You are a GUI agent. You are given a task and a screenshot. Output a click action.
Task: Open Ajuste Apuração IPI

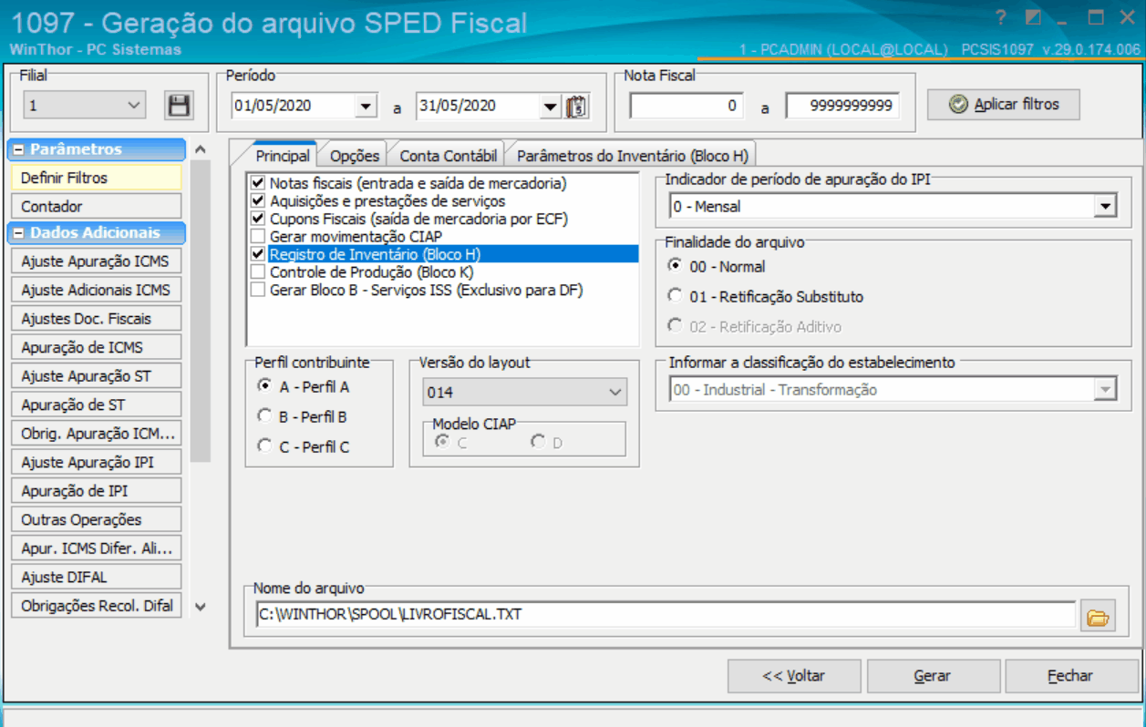click(97, 462)
